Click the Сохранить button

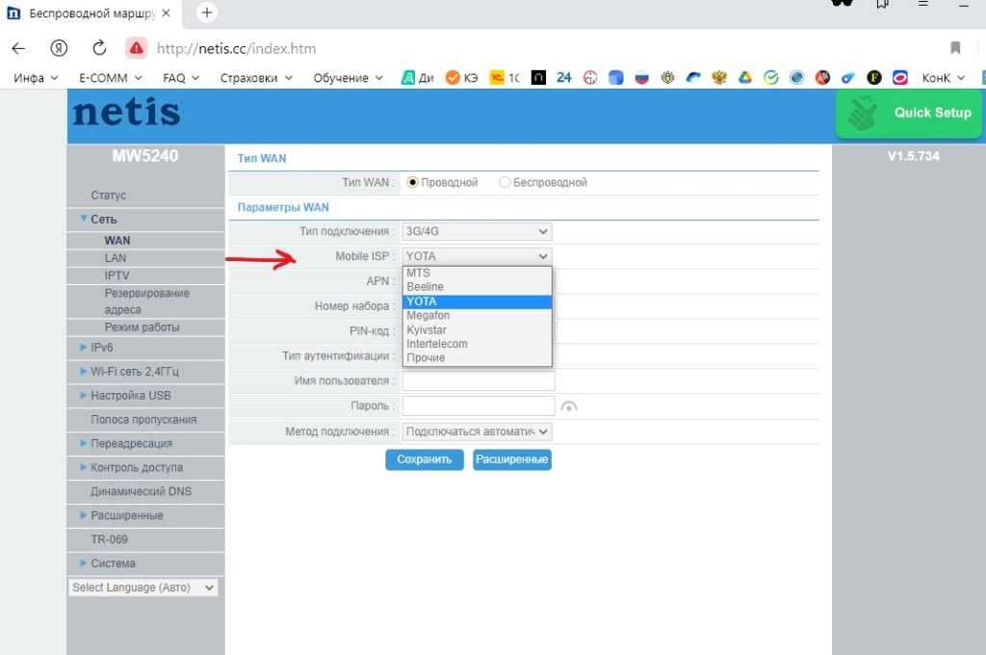click(x=424, y=459)
